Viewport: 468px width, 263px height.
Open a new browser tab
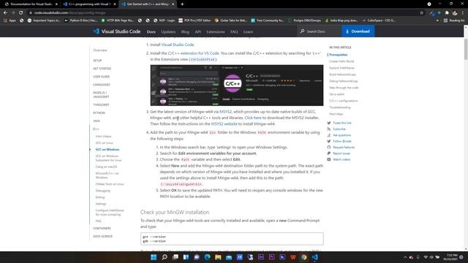click(x=182, y=4)
